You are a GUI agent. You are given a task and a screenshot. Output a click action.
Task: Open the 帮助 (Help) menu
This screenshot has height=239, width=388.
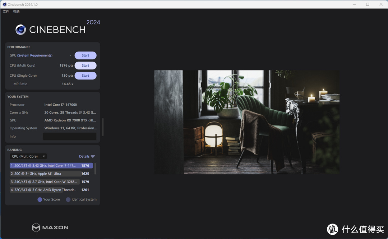pos(16,11)
